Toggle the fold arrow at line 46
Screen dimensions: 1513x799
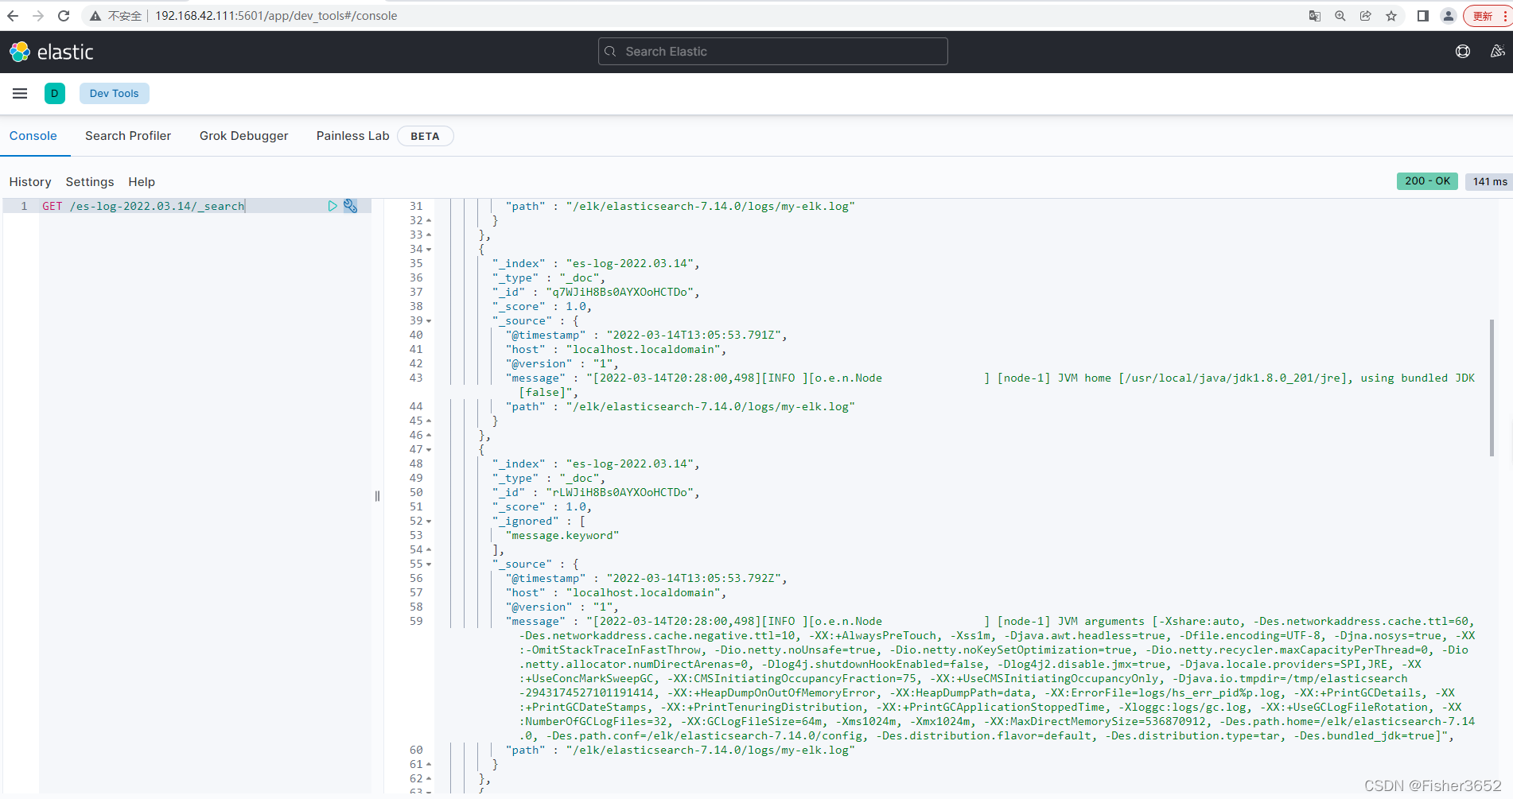pos(429,436)
